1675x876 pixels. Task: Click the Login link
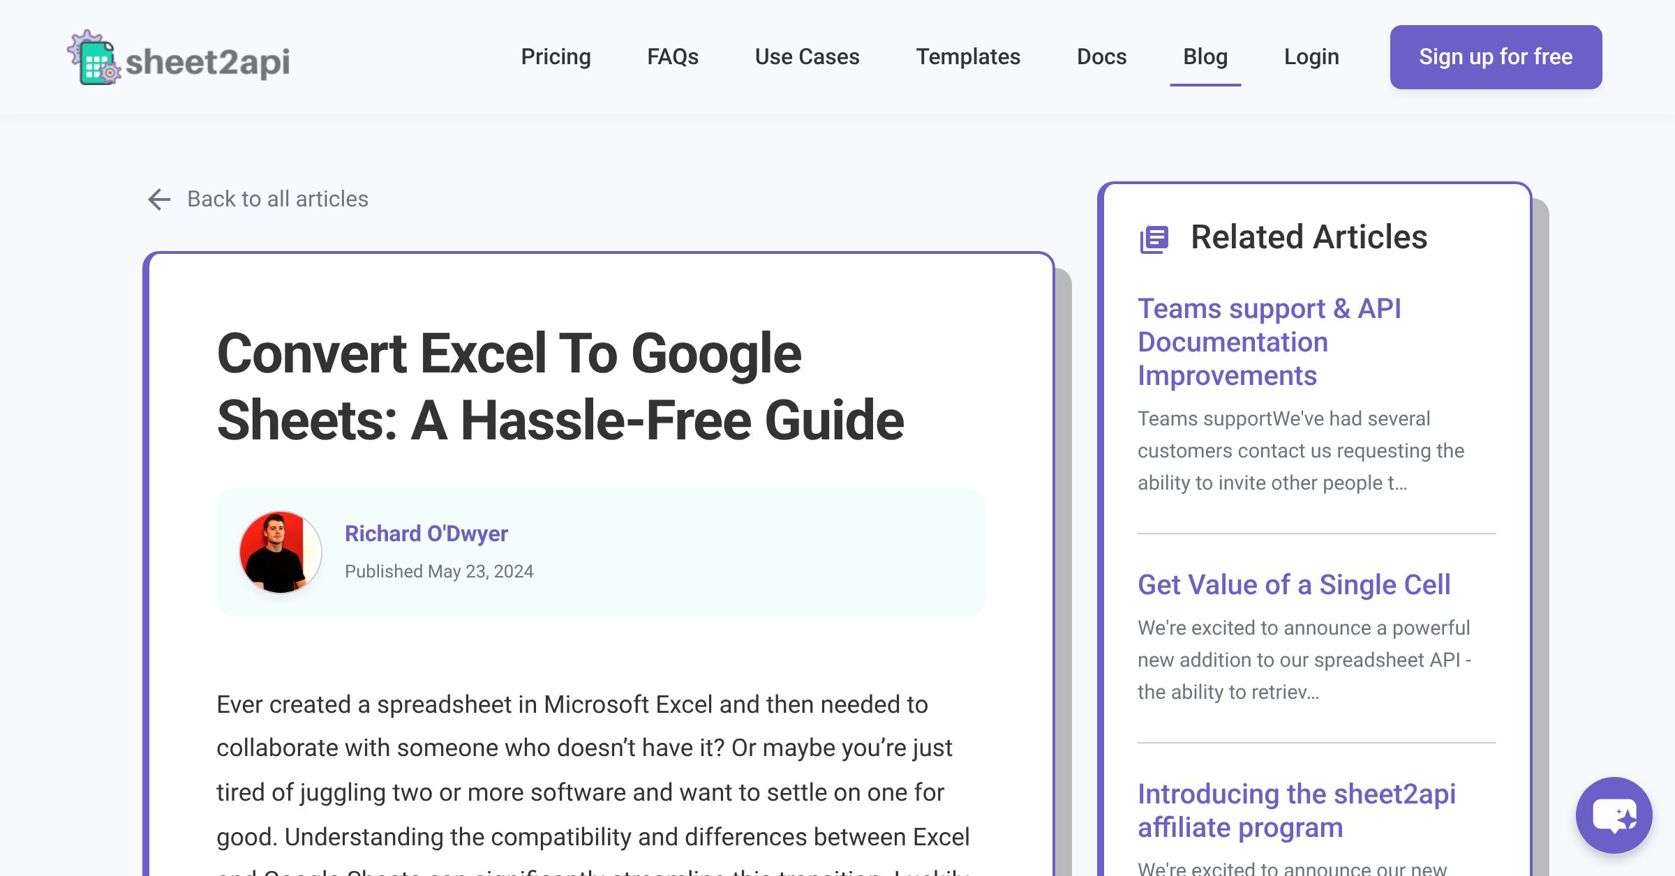pyautogui.click(x=1311, y=56)
